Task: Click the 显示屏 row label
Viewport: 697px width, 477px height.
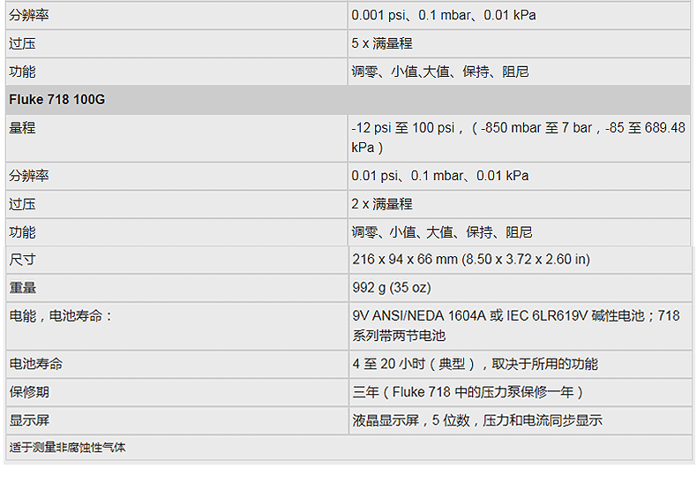Action: [29, 420]
